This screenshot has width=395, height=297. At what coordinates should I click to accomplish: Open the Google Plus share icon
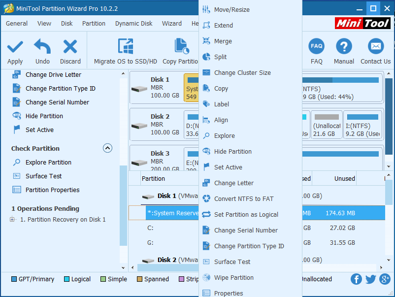pyautogui.click(x=385, y=279)
